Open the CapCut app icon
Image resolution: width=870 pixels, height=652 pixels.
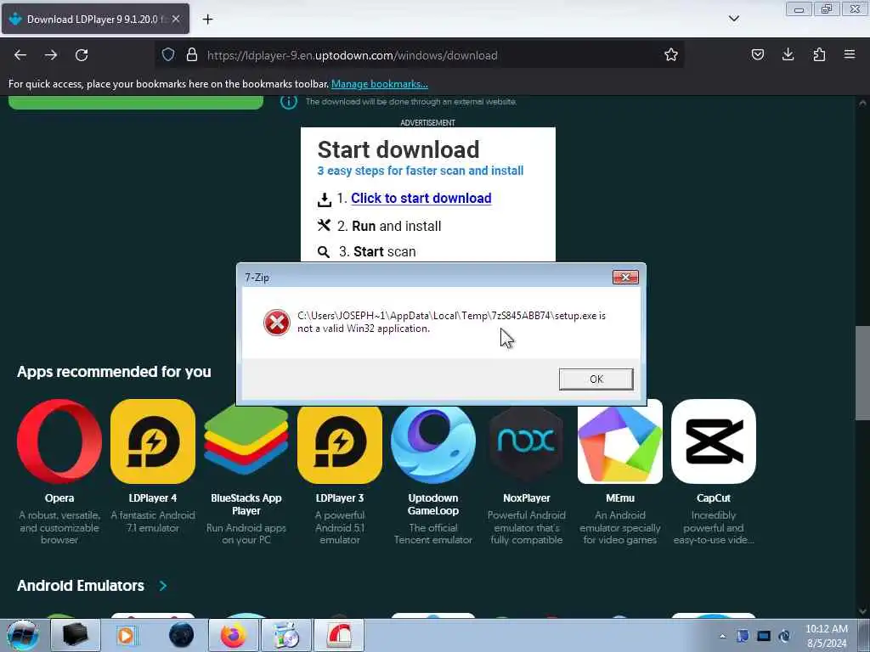click(x=714, y=441)
